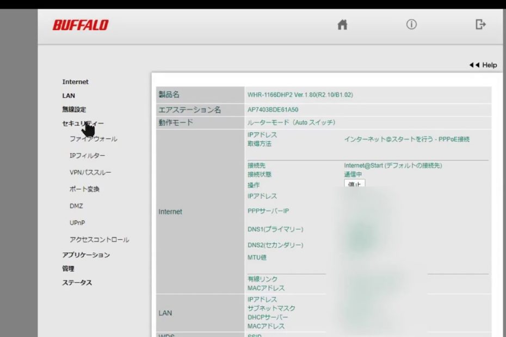This screenshot has width=506, height=337.
Task: Expand the Internet menu section
Action: pyautogui.click(x=75, y=82)
